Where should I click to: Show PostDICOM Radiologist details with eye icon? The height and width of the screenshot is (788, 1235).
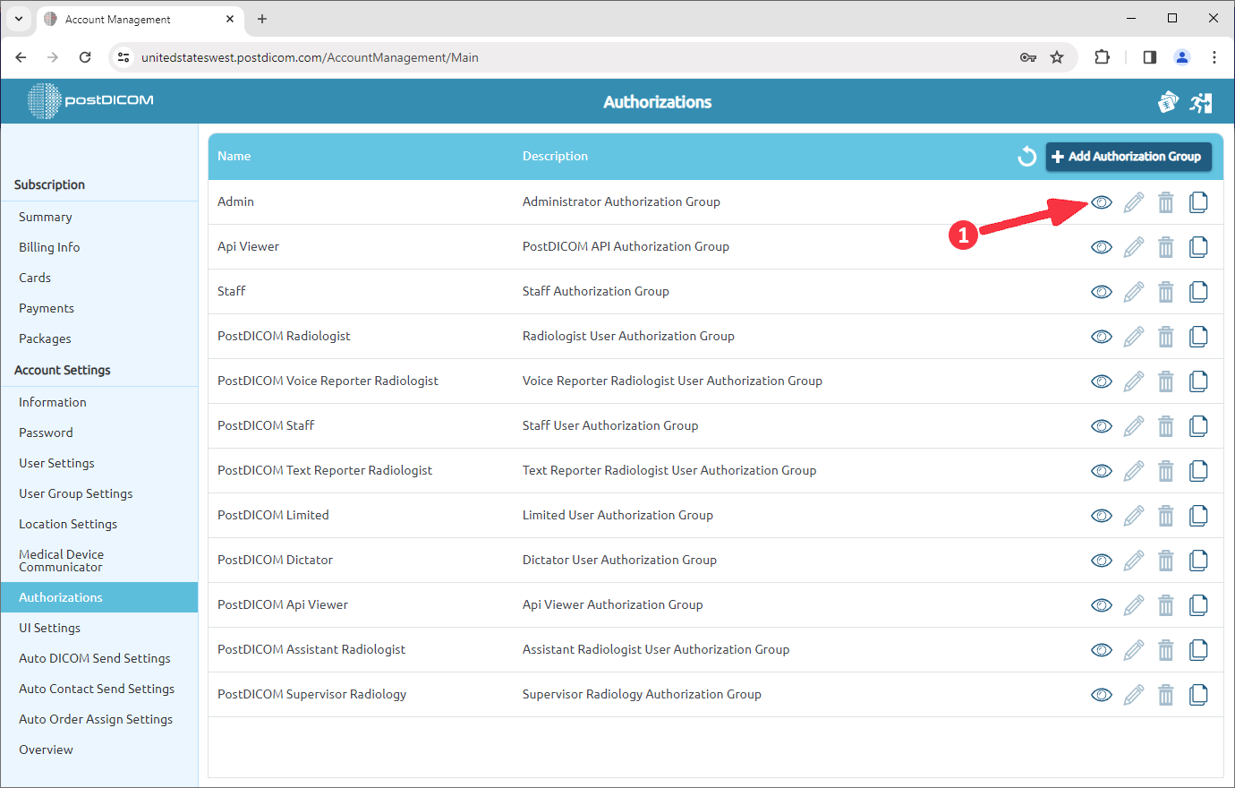[x=1101, y=336]
